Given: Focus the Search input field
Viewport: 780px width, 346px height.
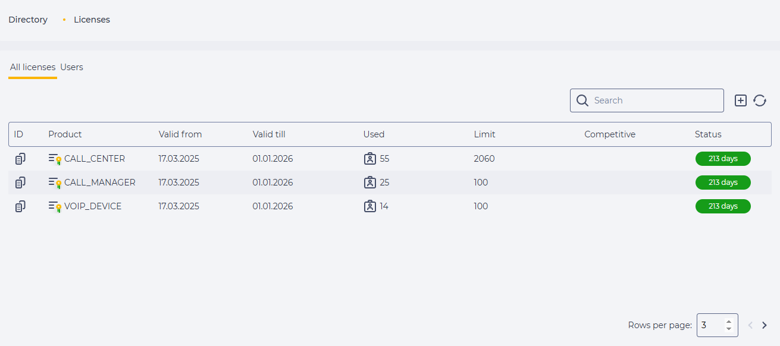Looking at the screenshot, I should [x=647, y=100].
